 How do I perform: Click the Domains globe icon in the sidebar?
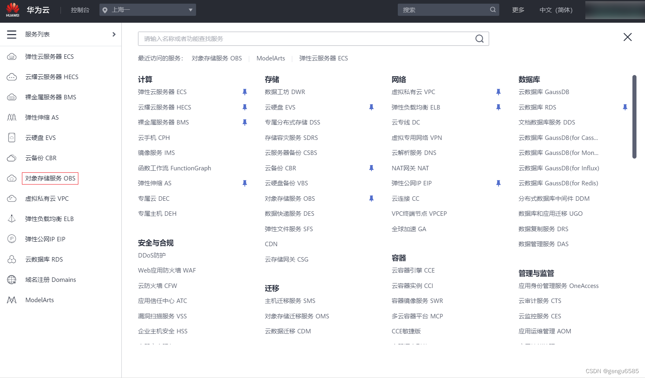click(12, 280)
